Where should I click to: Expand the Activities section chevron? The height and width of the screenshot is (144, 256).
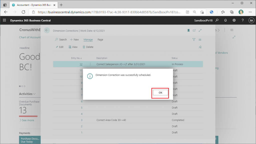tap(34, 94)
